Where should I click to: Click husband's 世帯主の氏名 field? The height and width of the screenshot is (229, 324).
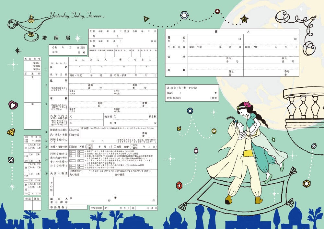pos(91,92)
